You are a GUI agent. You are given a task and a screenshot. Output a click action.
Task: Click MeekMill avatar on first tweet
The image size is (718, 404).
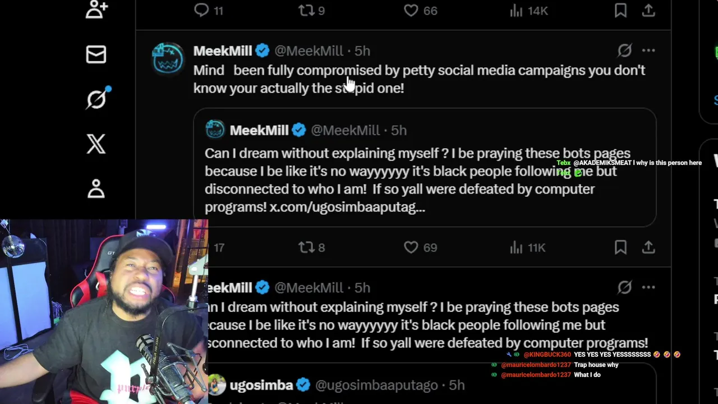(168, 58)
